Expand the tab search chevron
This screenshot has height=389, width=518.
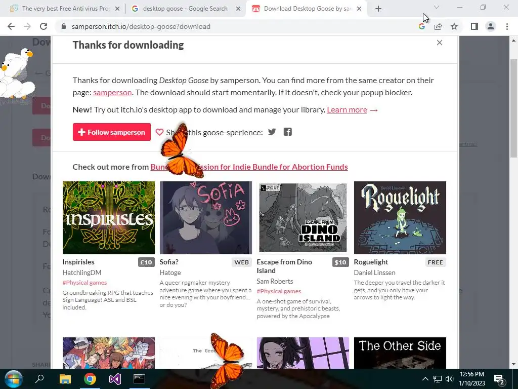point(437,7)
